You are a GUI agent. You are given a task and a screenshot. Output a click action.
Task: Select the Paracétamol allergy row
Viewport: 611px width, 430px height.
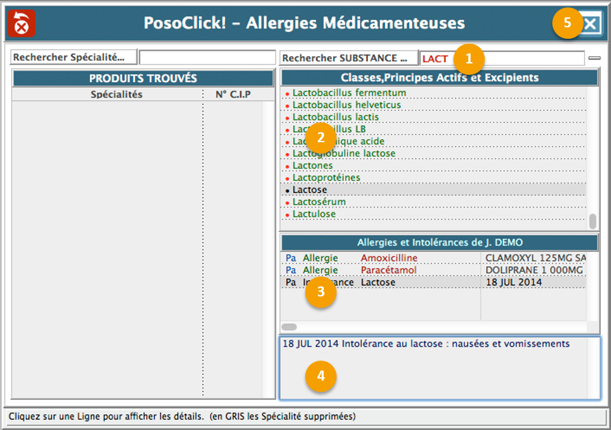coord(388,270)
